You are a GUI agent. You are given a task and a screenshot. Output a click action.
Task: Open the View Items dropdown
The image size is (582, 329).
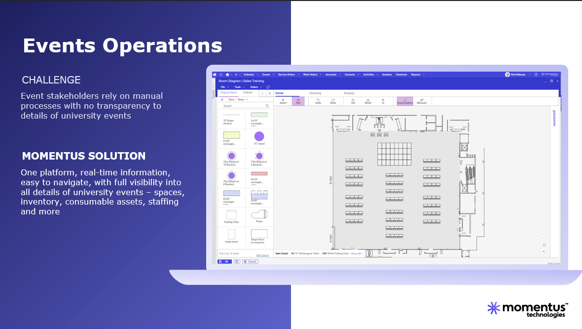coord(238,100)
